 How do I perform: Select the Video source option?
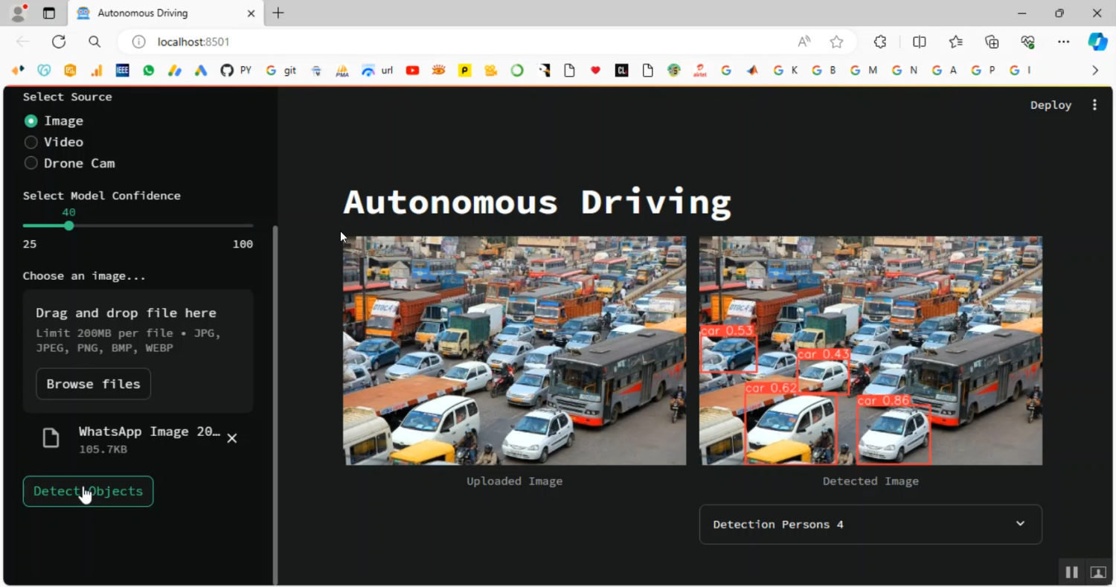[31, 142]
